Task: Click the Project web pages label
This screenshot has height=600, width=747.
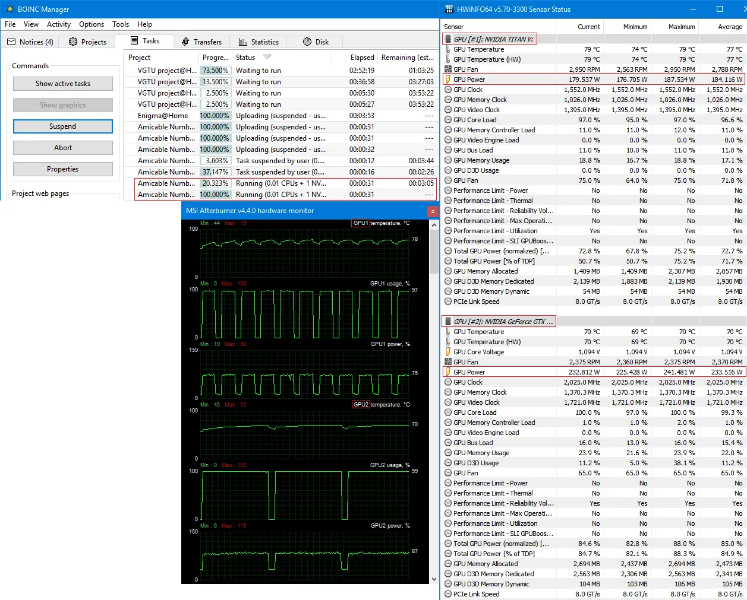Action: pyautogui.click(x=40, y=193)
